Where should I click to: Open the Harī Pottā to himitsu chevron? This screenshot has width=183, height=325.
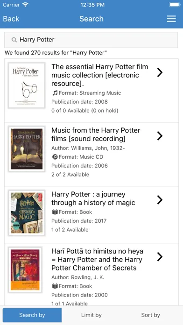point(160,257)
